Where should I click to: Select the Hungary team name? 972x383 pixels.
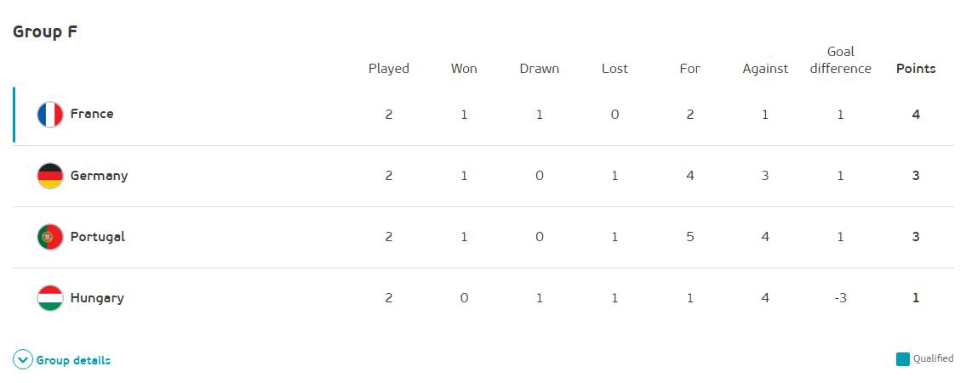(97, 298)
